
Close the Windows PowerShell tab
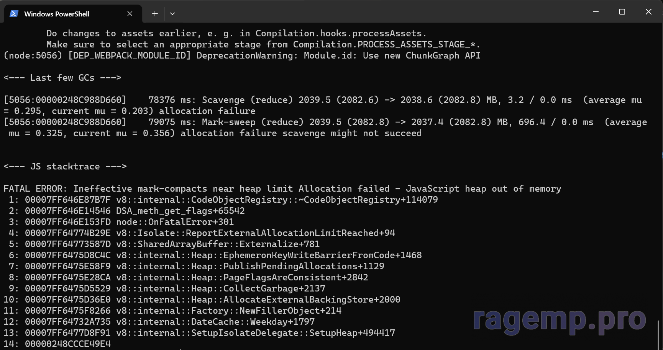pos(130,14)
